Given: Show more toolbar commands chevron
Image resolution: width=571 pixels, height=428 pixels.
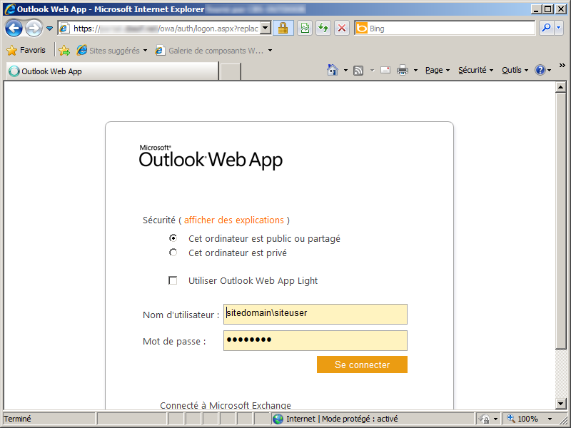Looking at the screenshot, I should pyautogui.click(x=562, y=66).
